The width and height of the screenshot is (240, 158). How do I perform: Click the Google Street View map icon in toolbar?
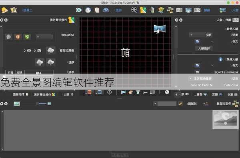(x=143, y=10)
